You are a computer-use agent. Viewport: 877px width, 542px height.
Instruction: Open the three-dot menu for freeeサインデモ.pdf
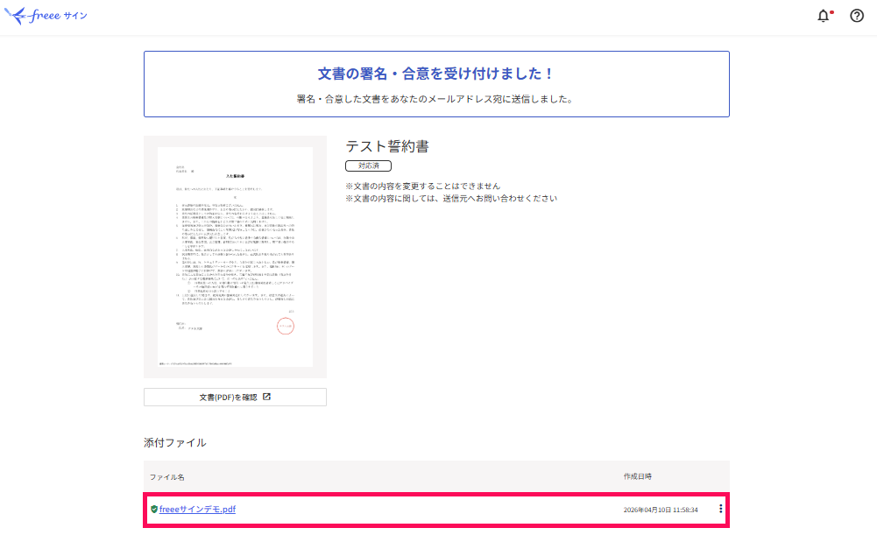coord(720,509)
